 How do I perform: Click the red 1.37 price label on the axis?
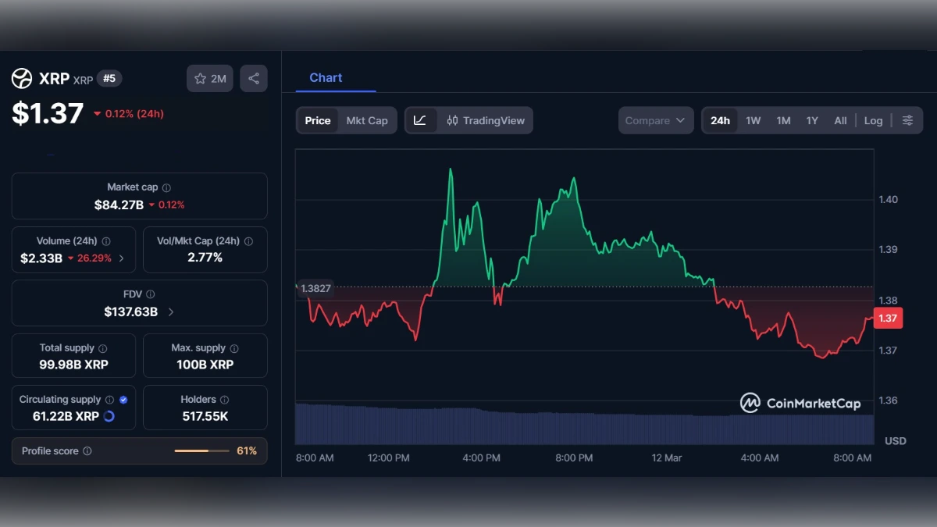click(887, 318)
